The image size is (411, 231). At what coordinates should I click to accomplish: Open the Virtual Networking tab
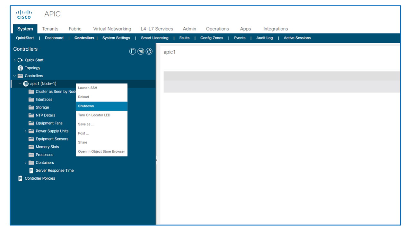coord(112,29)
